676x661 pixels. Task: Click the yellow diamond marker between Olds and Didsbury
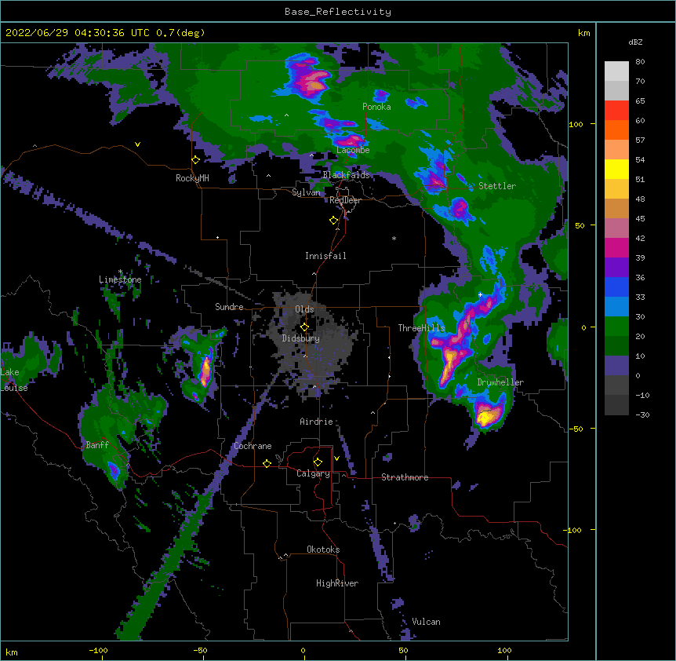click(304, 327)
